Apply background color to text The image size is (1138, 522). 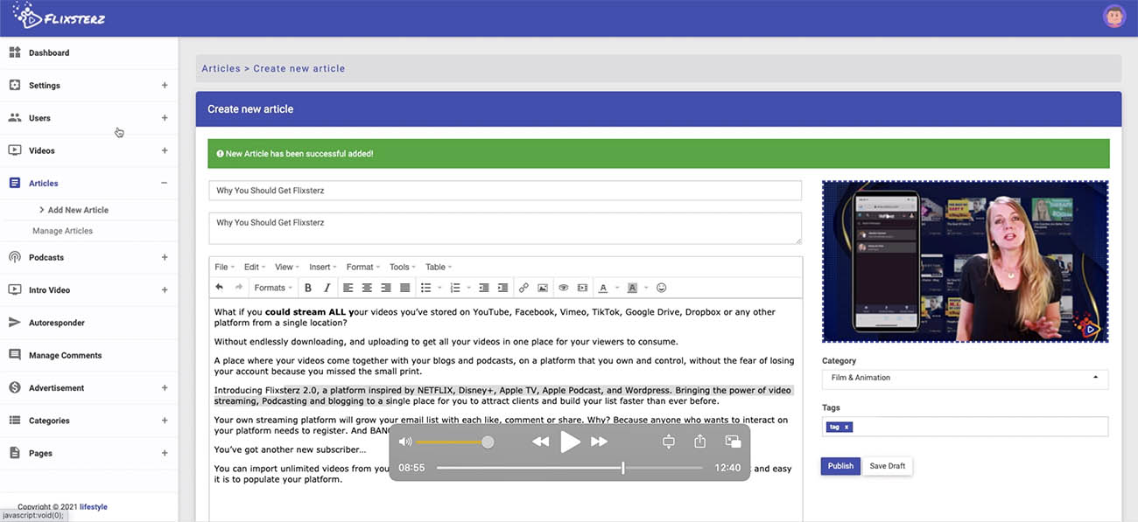point(632,288)
